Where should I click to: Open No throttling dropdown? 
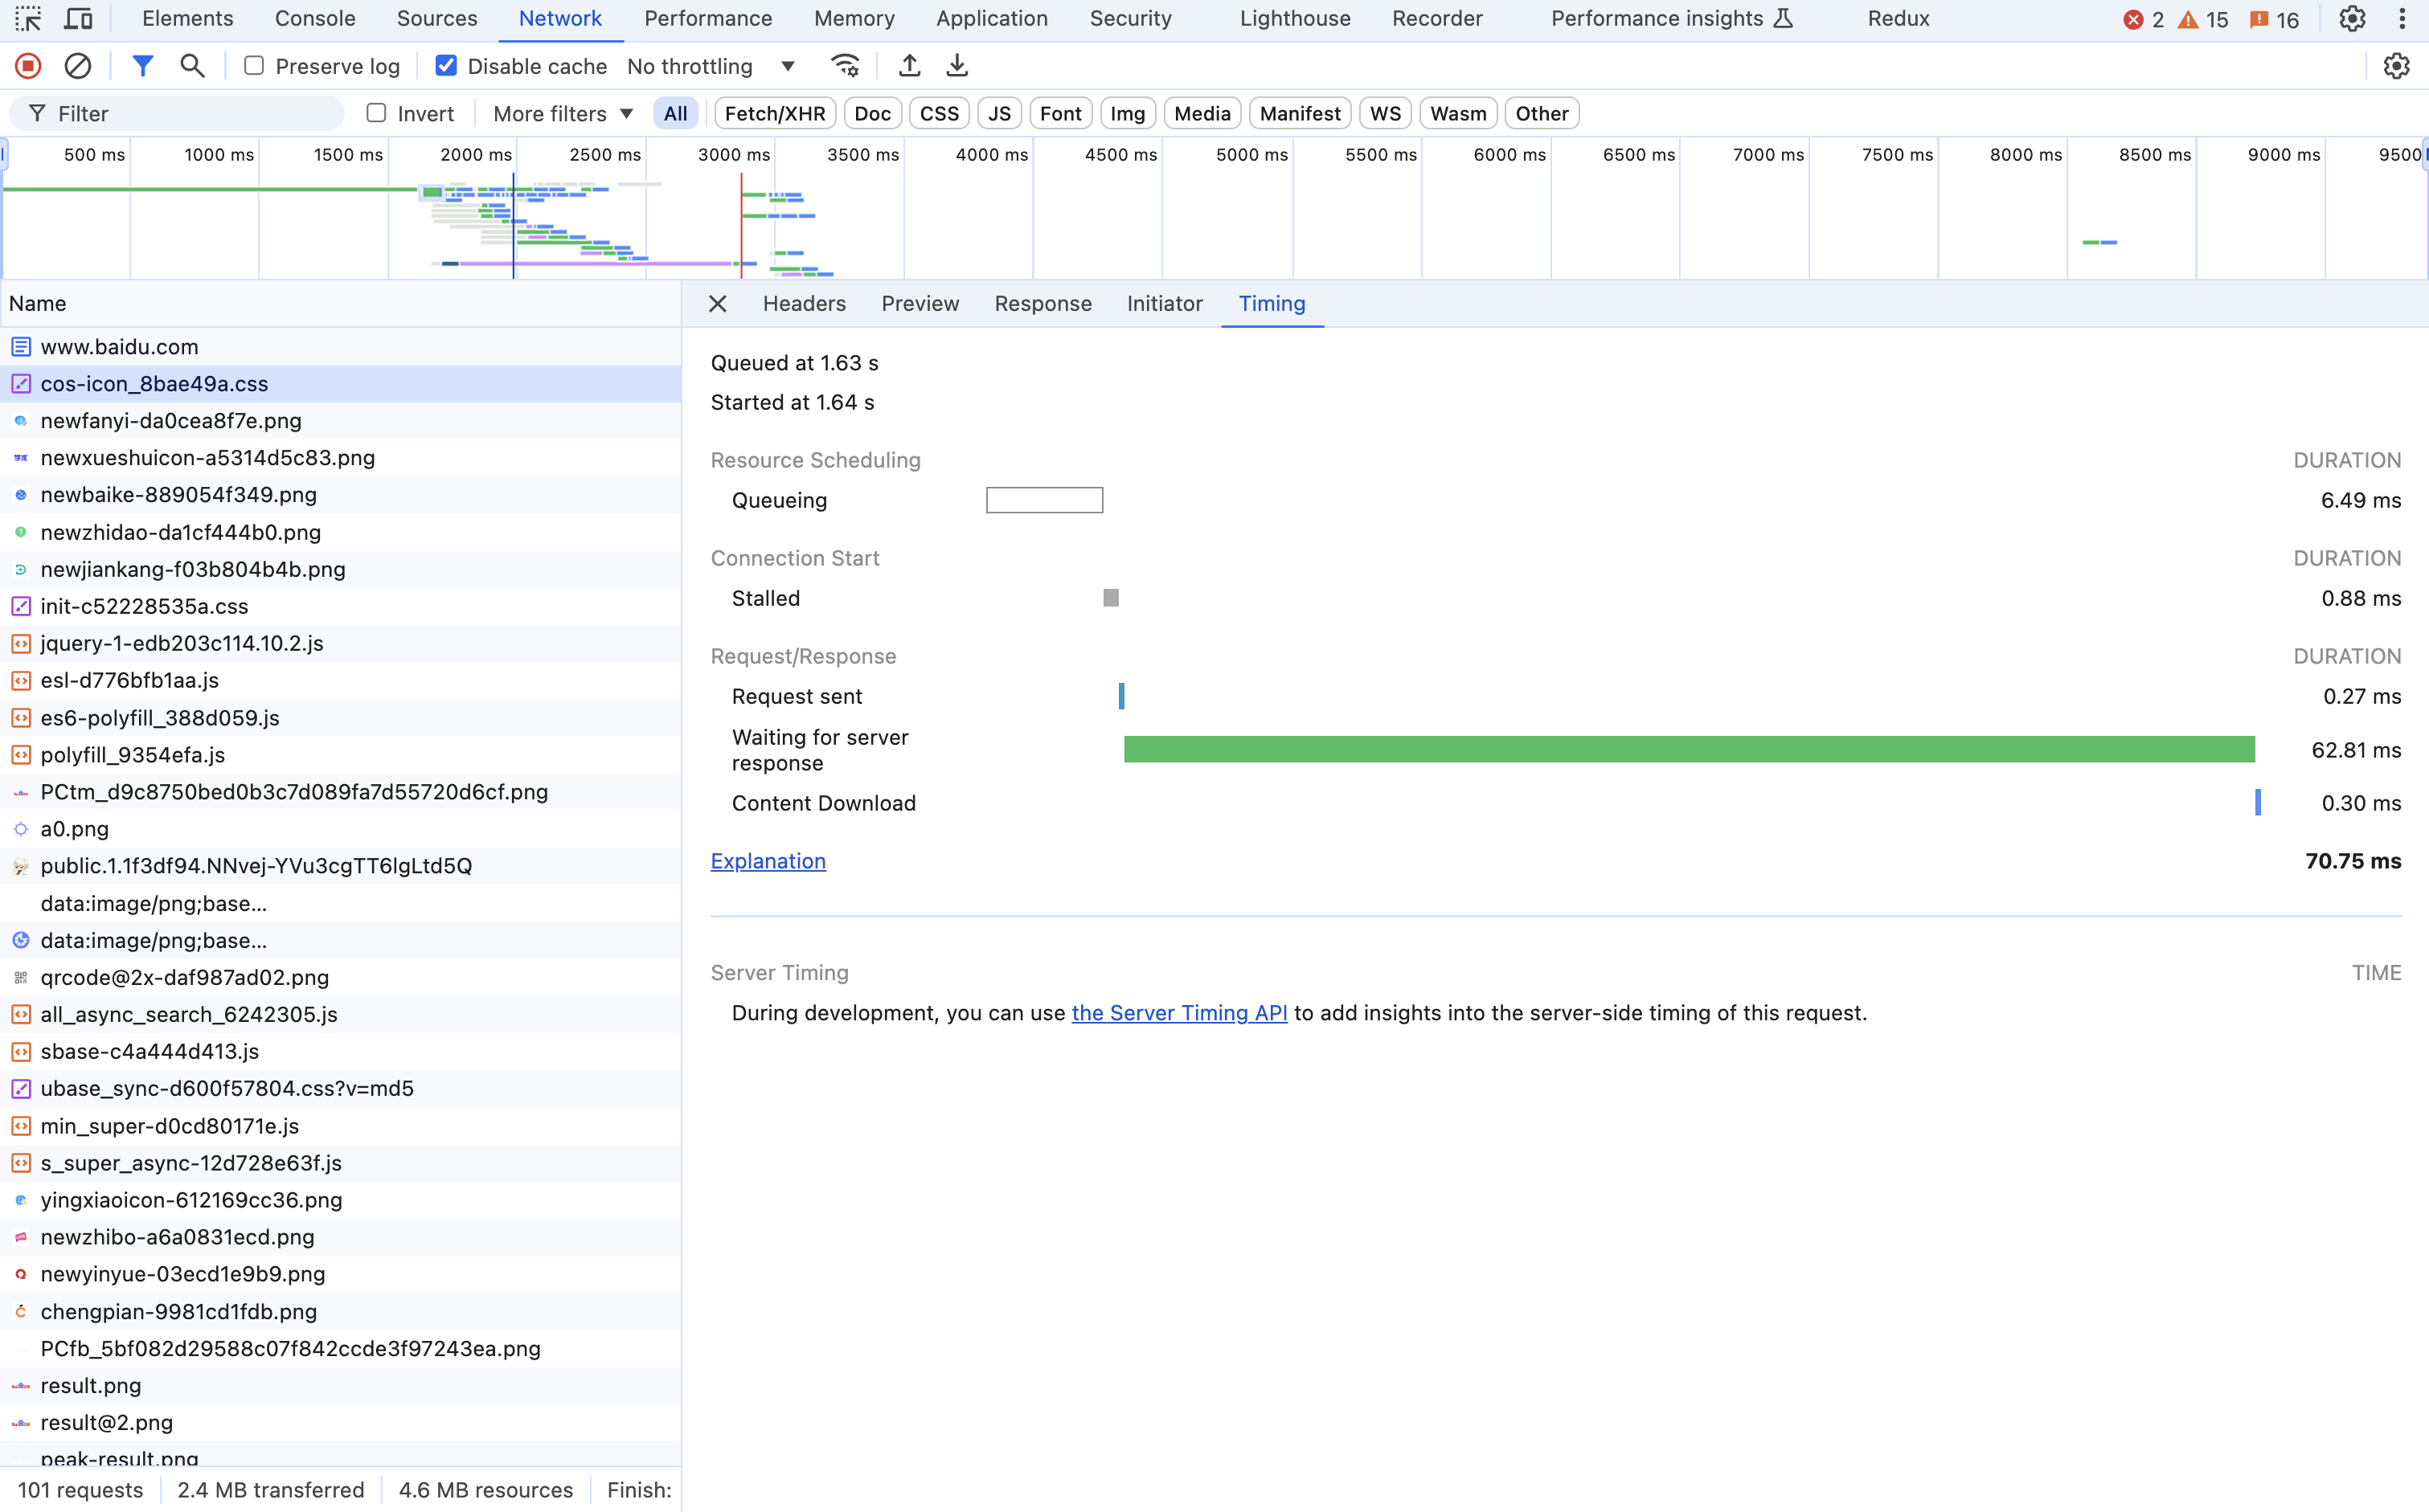711,66
